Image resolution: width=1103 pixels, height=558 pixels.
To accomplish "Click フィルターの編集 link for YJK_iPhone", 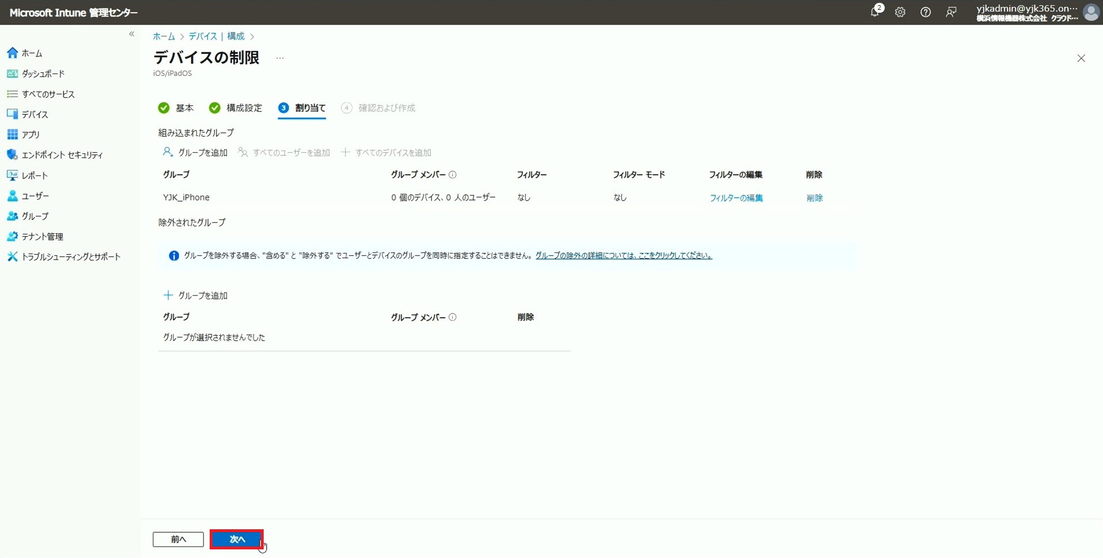I will coord(736,198).
